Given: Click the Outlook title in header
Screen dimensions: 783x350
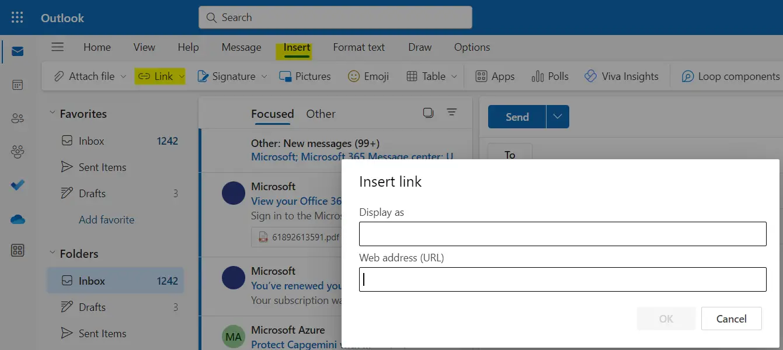Looking at the screenshot, I should [x=62, y=18].
